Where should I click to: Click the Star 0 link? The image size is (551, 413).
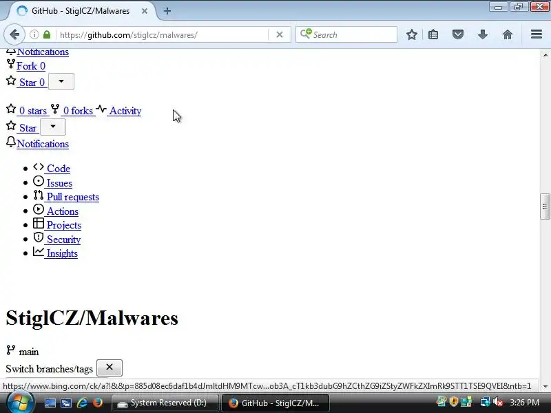pyautogui.click(x=32, y=83)
